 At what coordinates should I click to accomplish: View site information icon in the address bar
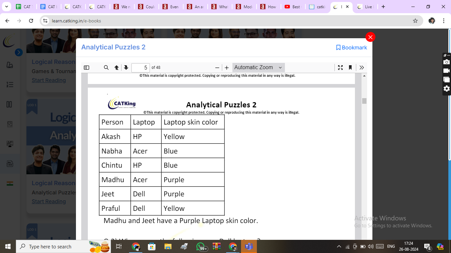(46, 21)
